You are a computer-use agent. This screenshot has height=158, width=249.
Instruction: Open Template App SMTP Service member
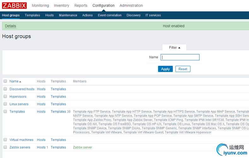pyautogui.click(x=193, y=116)
